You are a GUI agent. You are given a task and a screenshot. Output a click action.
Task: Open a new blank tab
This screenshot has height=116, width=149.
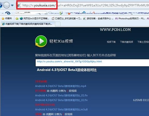[58, 24]
